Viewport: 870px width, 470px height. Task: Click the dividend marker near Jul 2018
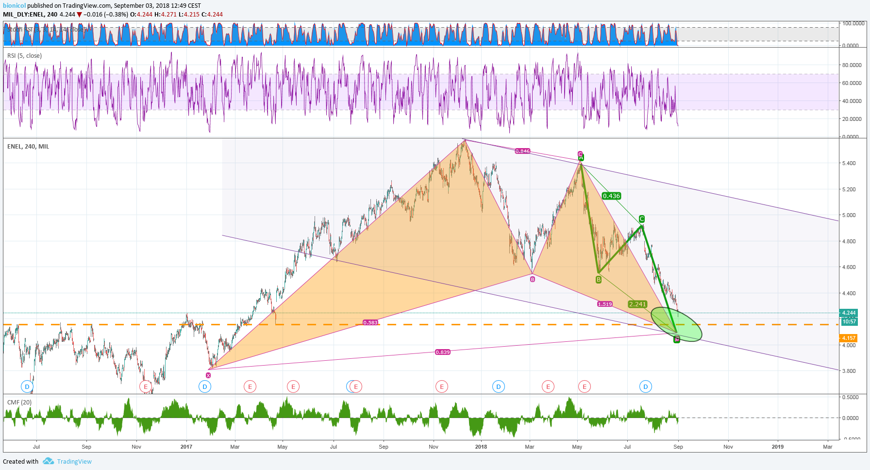(645, 386)
